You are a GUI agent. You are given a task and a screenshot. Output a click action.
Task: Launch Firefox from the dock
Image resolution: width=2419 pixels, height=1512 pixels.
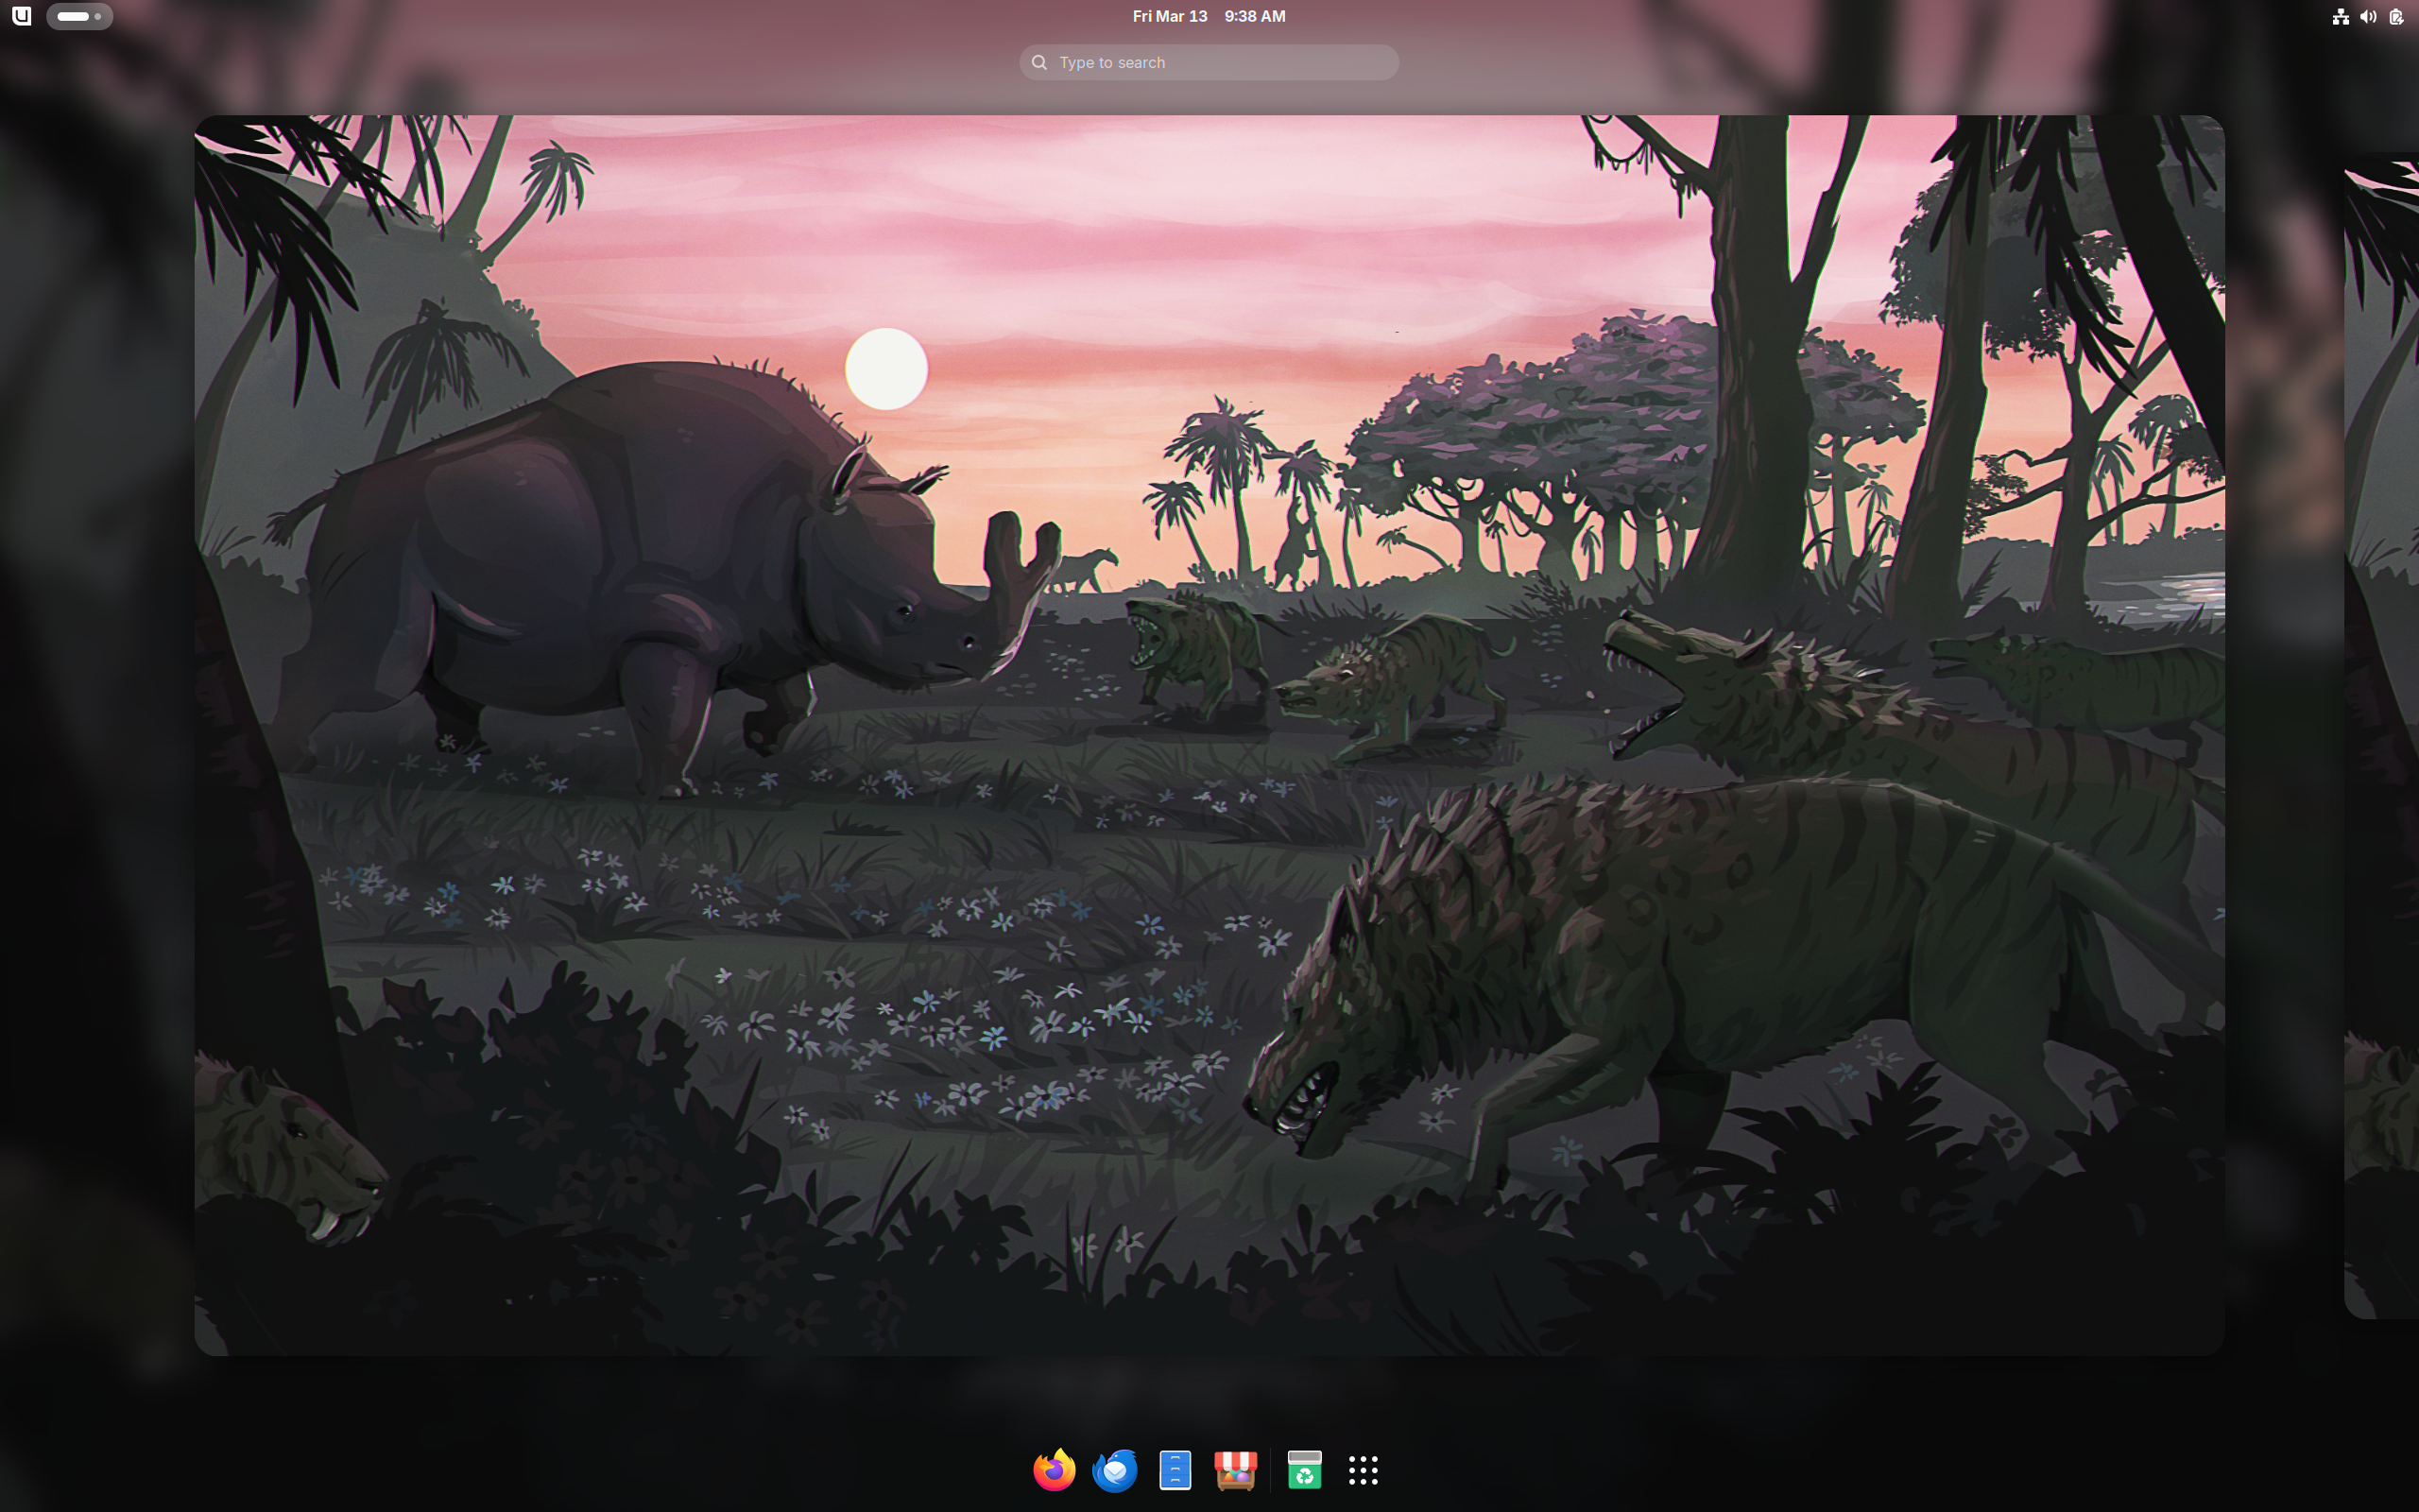point(1054,1469)
